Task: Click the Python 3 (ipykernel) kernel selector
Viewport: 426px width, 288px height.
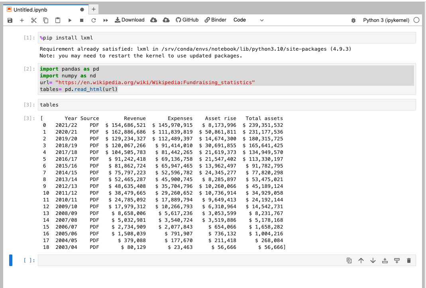Action: [386, 20]
